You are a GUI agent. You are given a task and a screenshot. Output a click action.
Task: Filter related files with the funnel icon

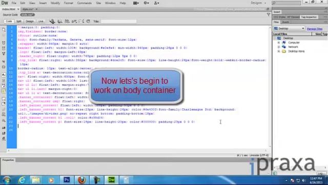click(x=269, y=14)
